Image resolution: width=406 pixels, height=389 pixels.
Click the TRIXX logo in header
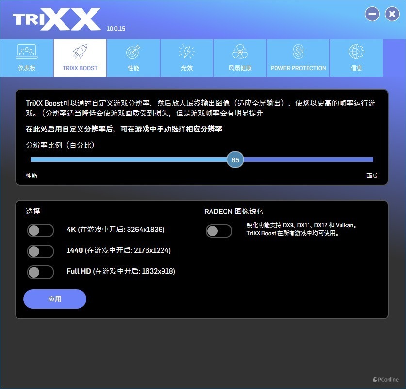coord(56,19)
